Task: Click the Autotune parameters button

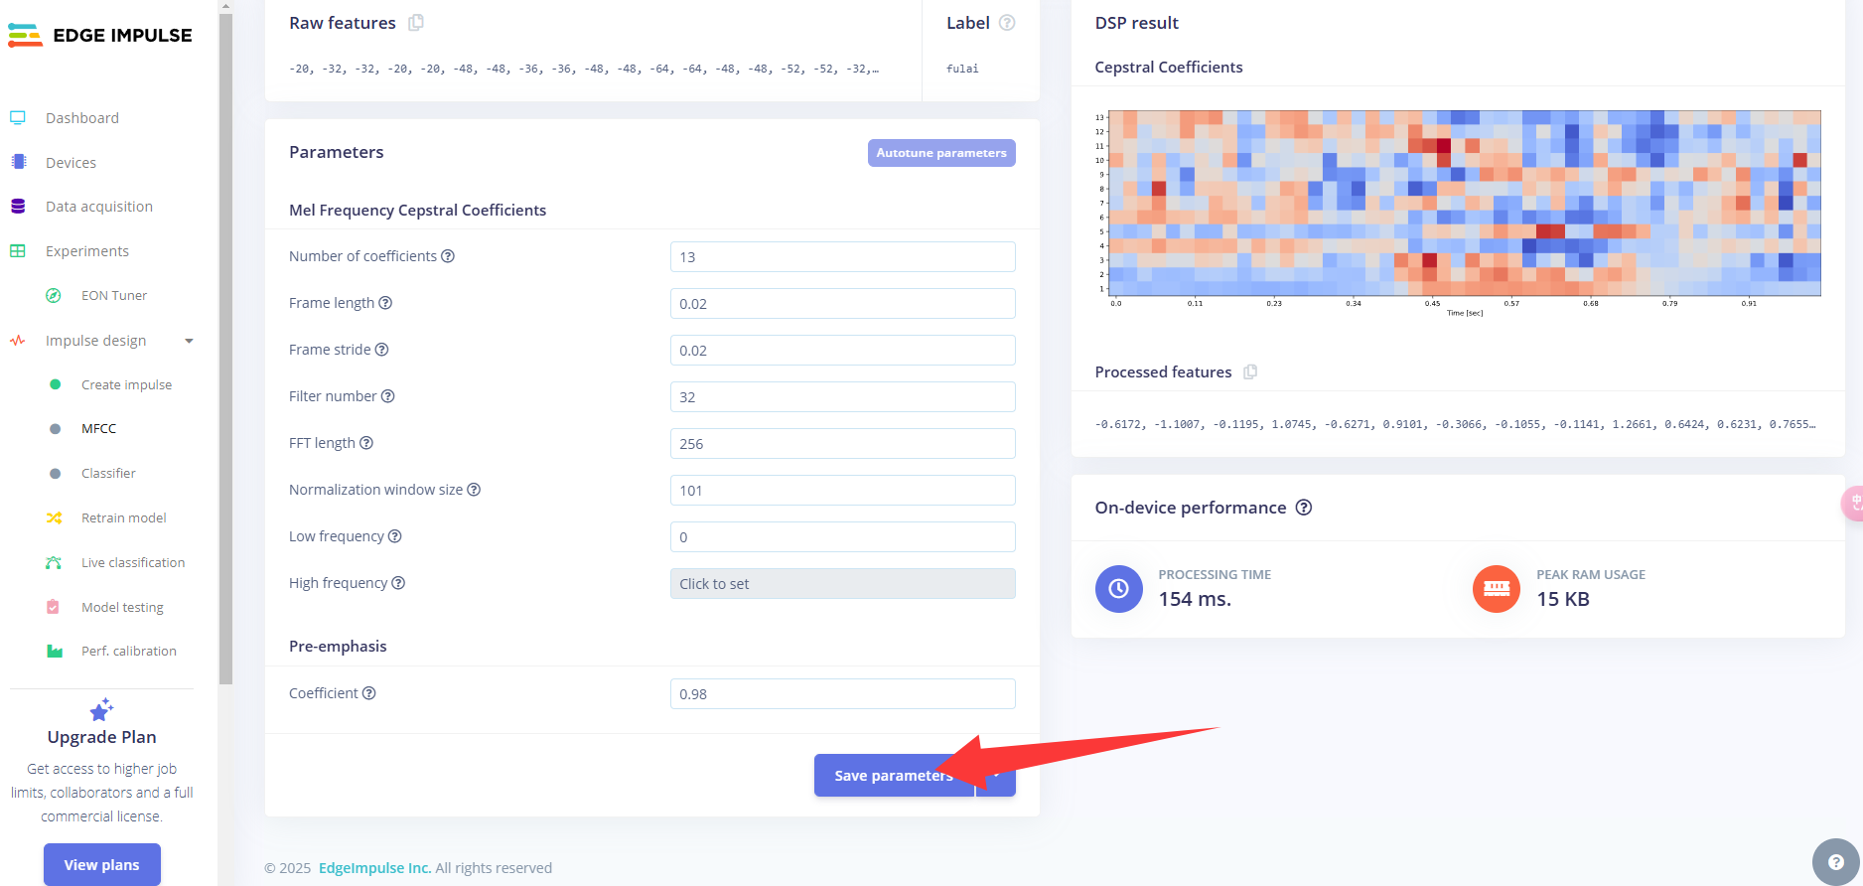Action: tap(940, 153)
